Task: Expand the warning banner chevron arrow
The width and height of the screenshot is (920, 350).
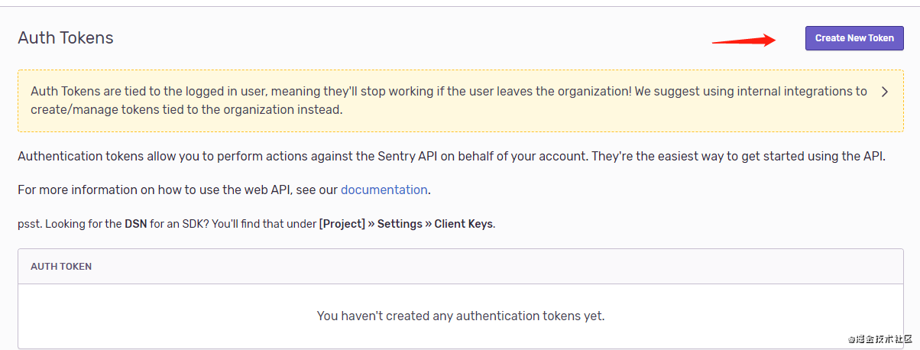Action: point(885,92)
